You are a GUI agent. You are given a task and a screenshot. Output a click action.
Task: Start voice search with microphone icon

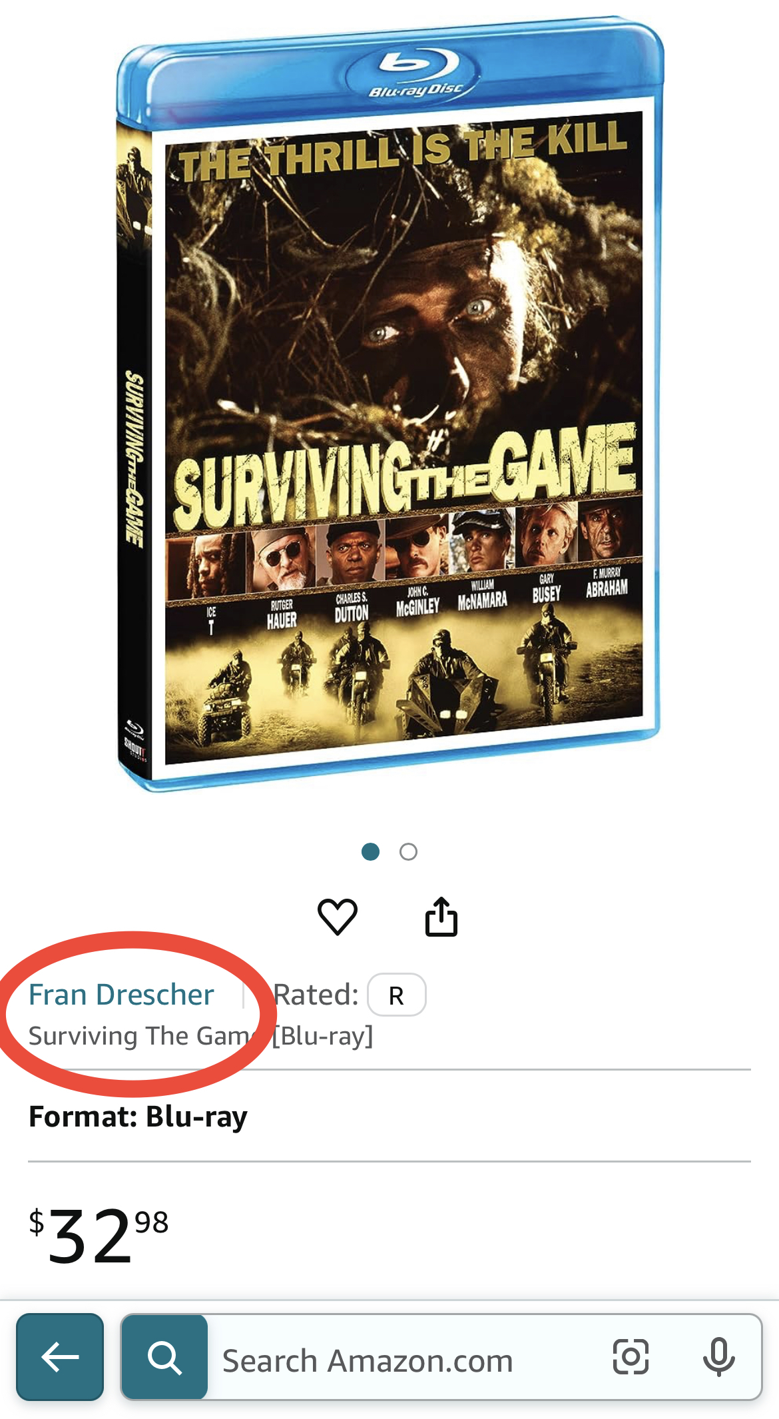coord(718,1356)
